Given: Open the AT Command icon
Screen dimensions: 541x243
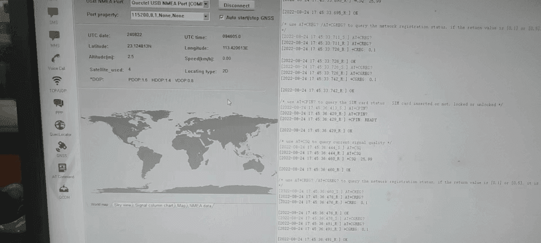Looking at the screenshot, I should (63, 168).
